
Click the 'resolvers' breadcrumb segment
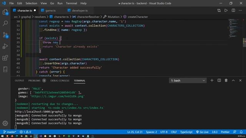pos(40,17)
